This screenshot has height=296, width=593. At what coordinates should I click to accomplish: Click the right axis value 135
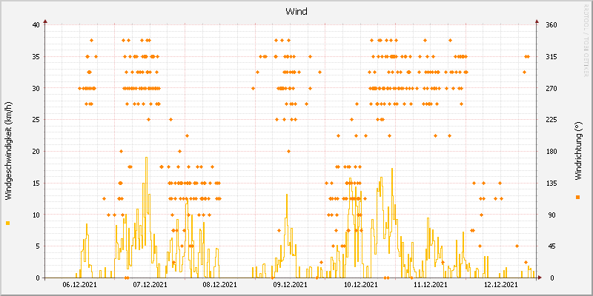tap(552, 183)
